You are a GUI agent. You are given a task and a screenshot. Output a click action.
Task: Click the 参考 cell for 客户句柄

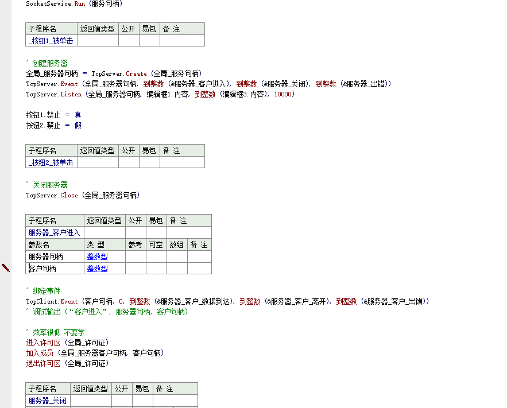(x=136, y=269)
